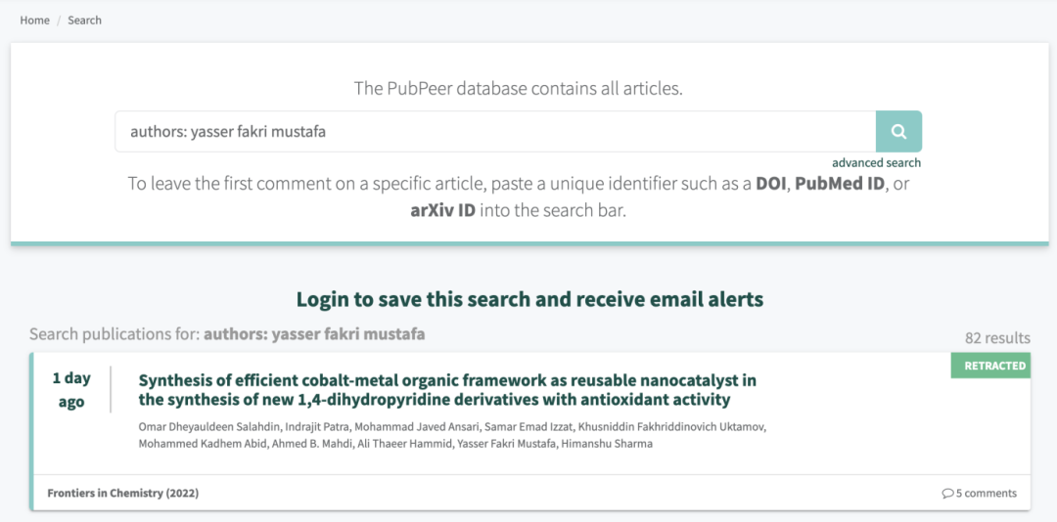
Task: Click the magnifier search button
Action: click(898, 131)
